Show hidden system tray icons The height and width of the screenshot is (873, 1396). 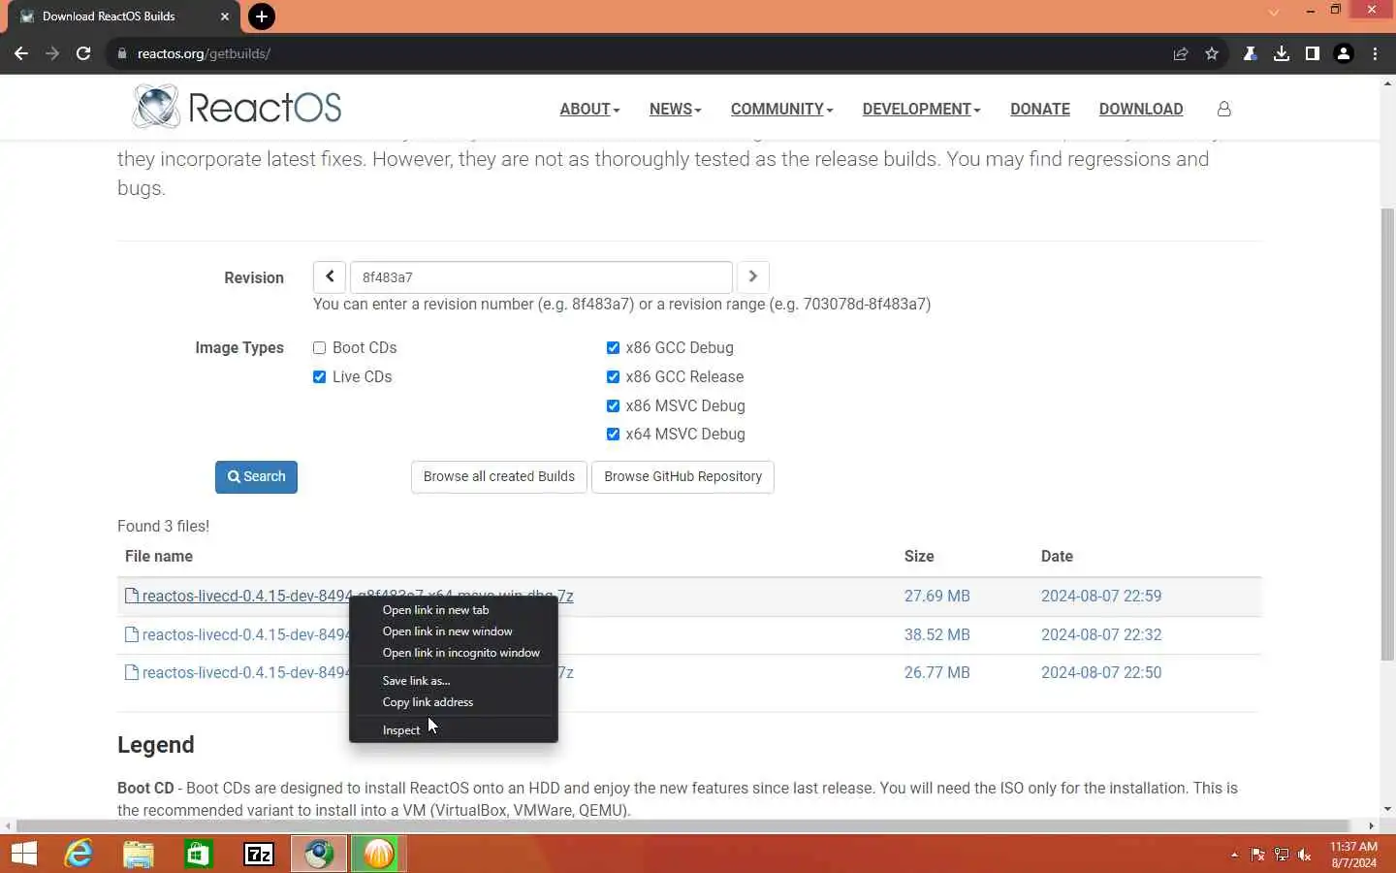[1234, 855]
